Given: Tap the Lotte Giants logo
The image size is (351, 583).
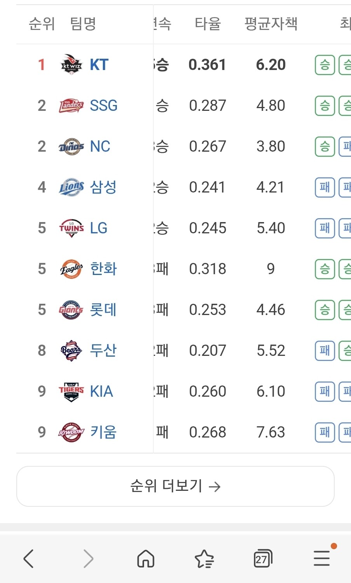Looking at the screenshot, I should tap(71, 310).
